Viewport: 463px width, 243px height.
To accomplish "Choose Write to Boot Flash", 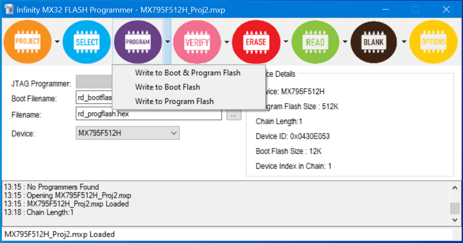I will click(167, 87).
